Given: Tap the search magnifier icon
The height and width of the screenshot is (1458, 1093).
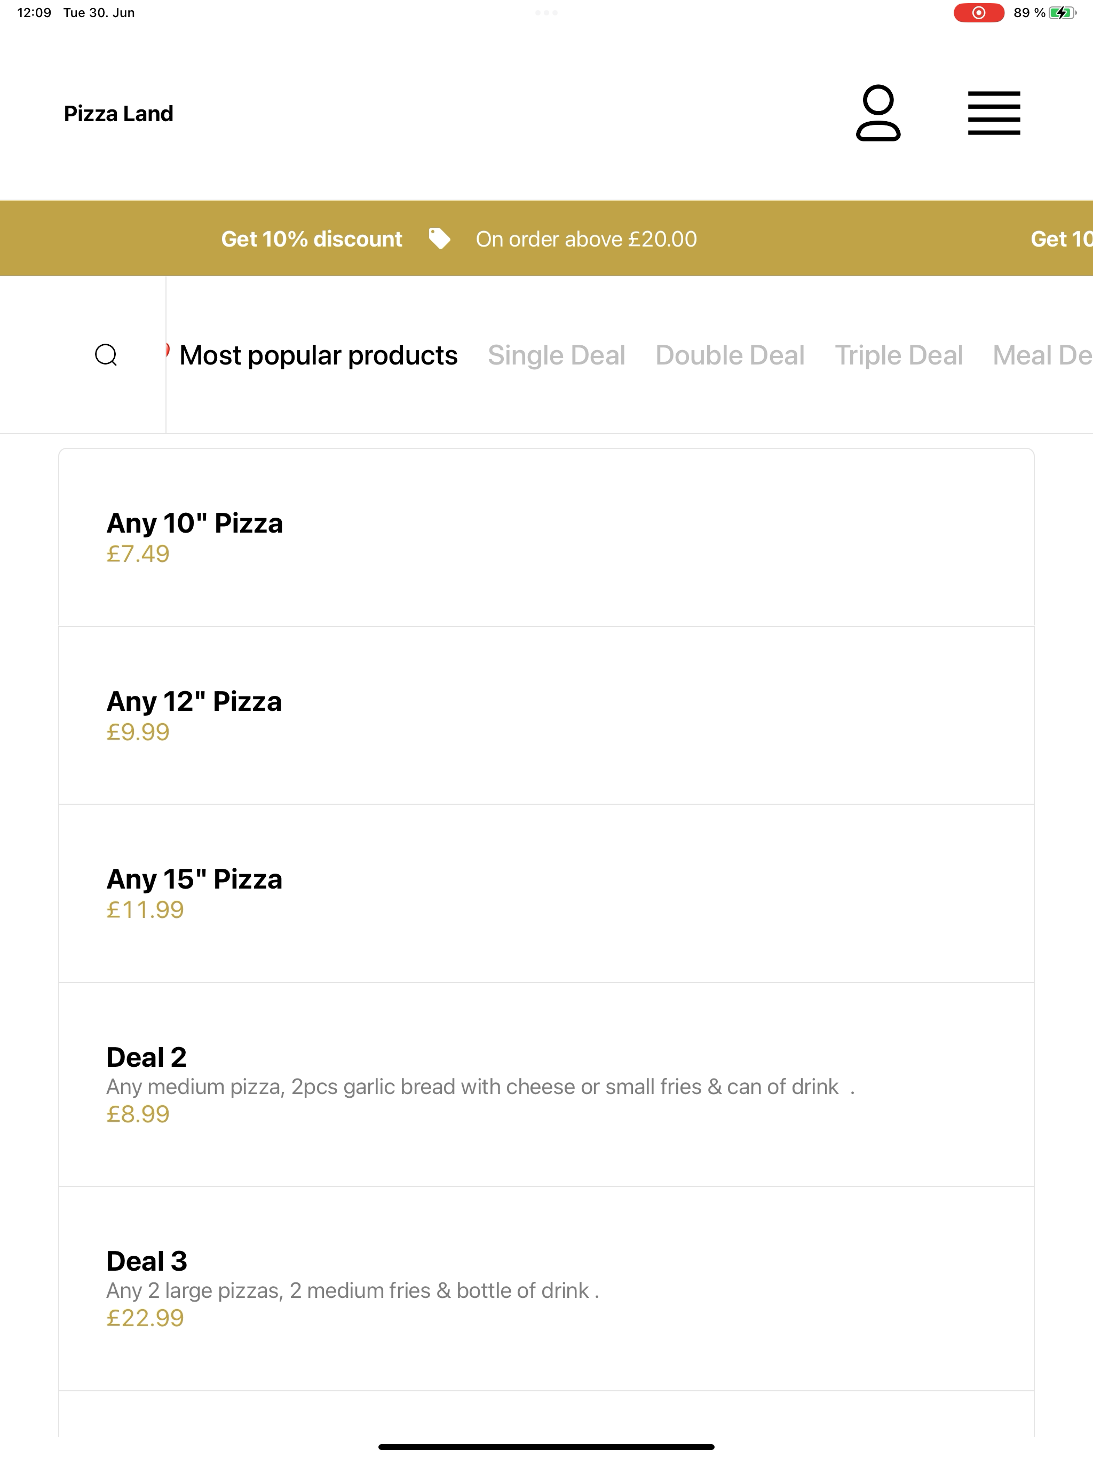Looking at the screenshot, I should click(x=106, y=354).
